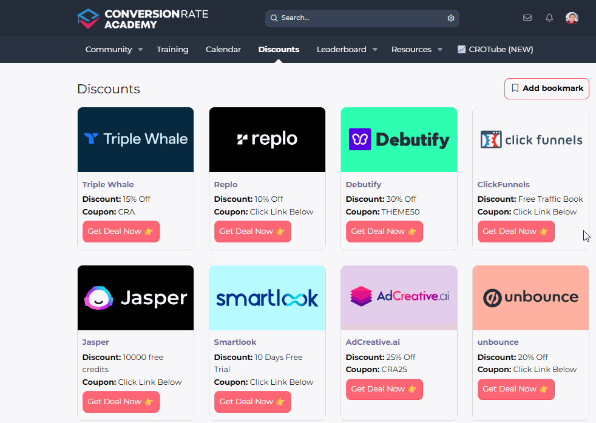The height and width of the screenshot is (423, 596).
Task: Expand the Community dropdown arrow
Action: 140,49
